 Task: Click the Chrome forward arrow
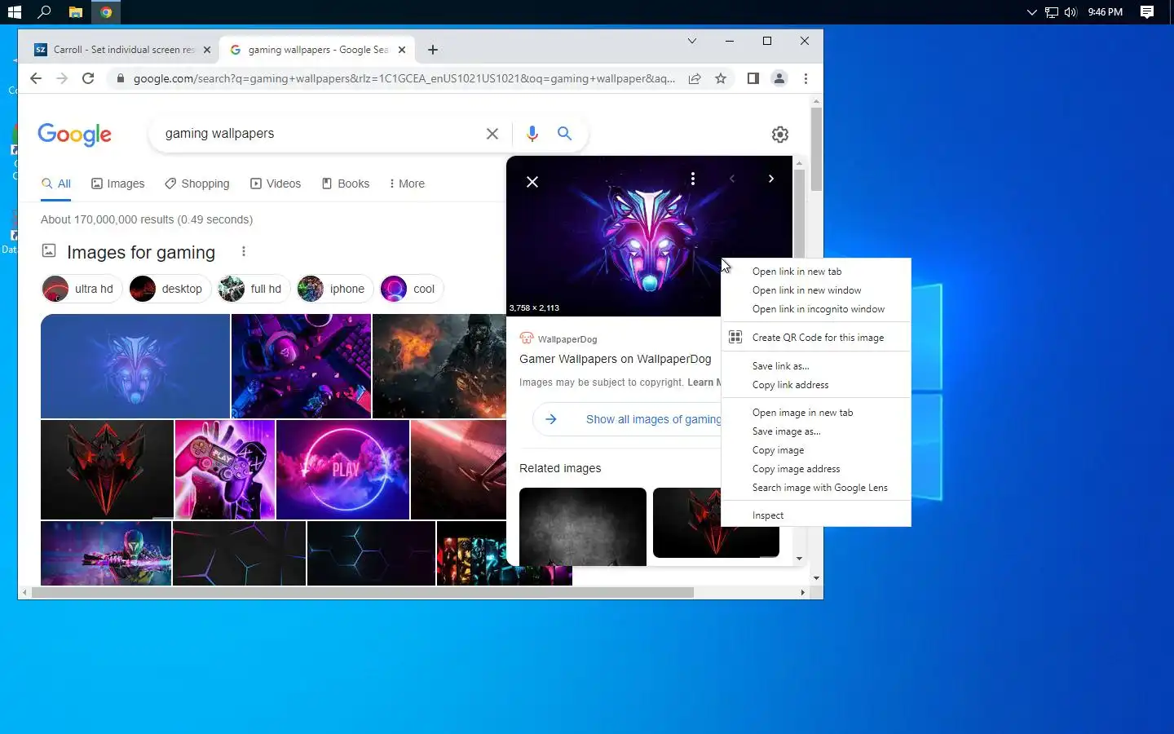click(62, 78)
